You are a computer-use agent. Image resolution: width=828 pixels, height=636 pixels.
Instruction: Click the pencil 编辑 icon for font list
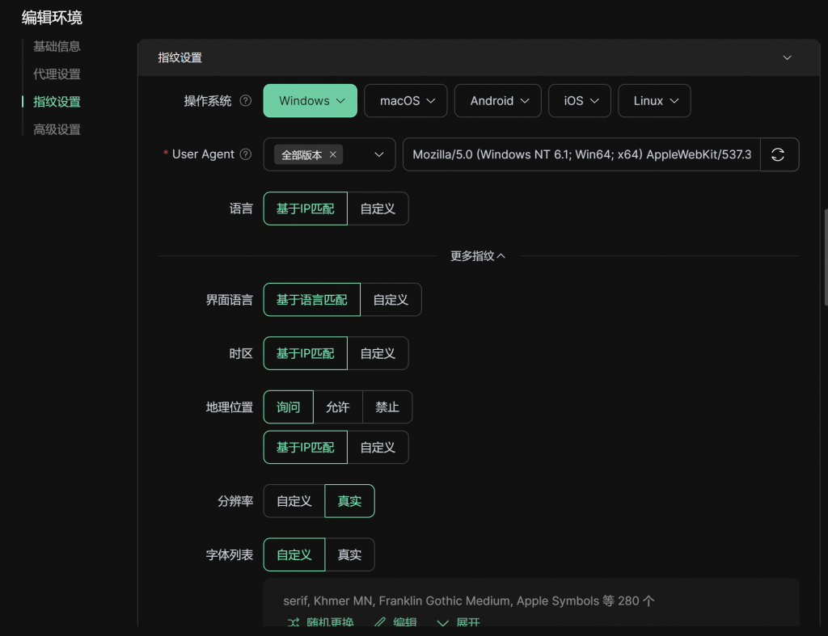[x=380, y=622]
